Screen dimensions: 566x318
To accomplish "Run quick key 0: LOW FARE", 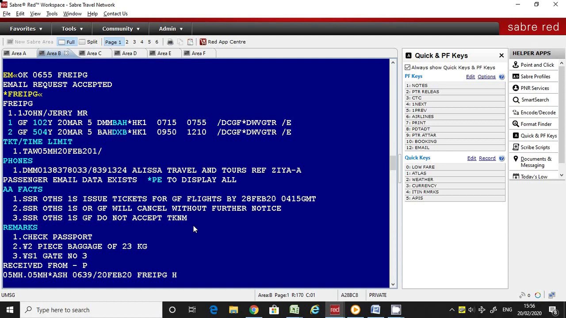I will (455, 167).
